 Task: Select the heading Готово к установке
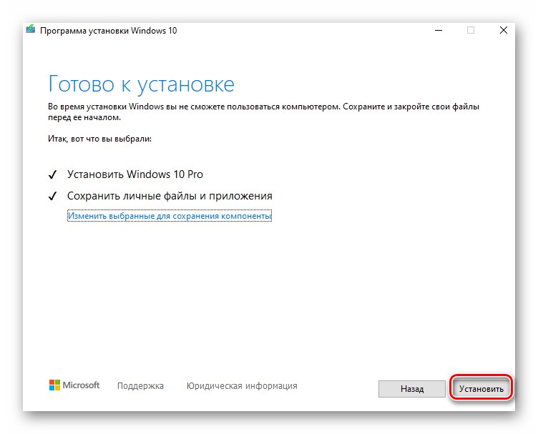[x=142, y=84]
